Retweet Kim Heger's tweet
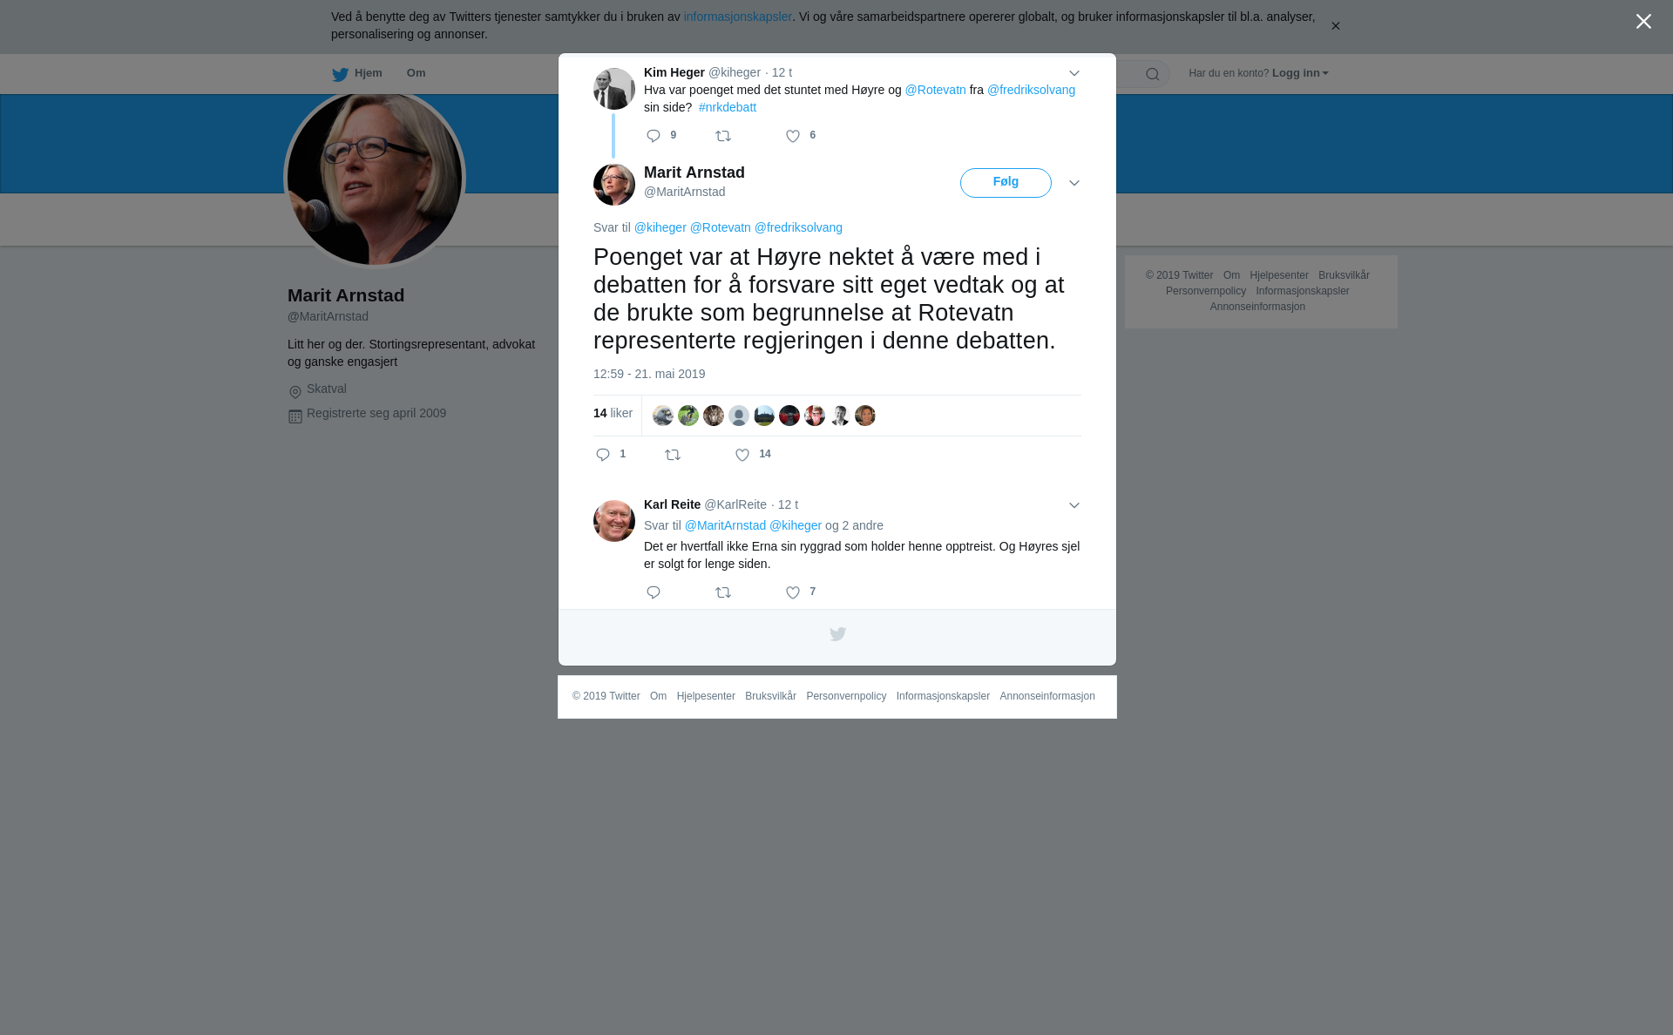 tap(723, 136)
